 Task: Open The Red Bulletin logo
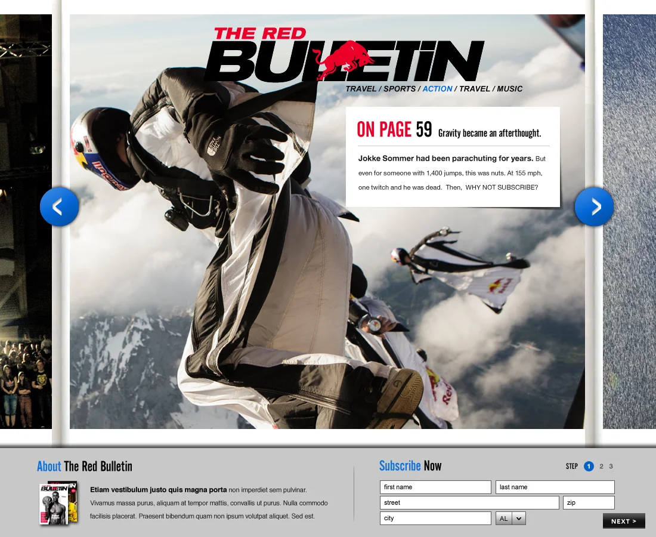pos(344,54)
